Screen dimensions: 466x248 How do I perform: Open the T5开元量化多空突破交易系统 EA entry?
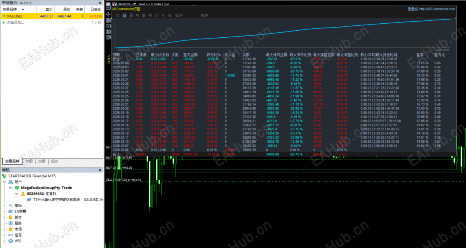coord(68,199)
